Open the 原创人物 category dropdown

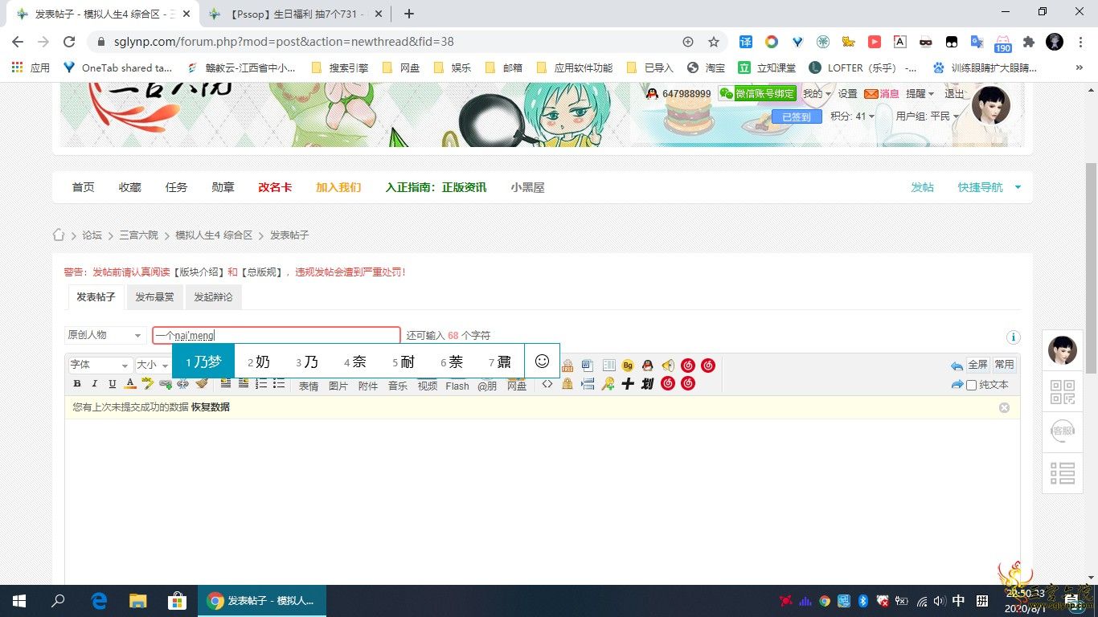click(105, 335)
